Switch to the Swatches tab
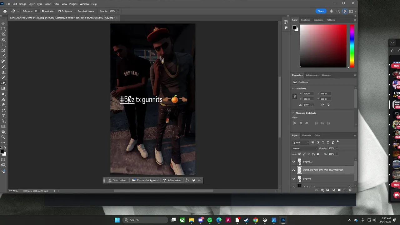 click(305, 20)
